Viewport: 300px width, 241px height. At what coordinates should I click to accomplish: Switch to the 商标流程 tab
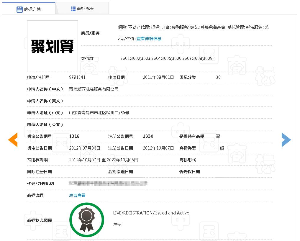click(x=82, y=9)
